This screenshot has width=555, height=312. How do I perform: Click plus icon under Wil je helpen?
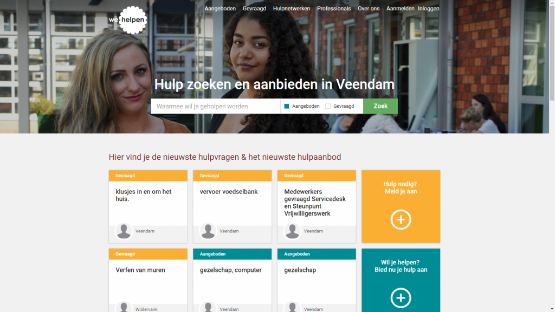point(401,298)
